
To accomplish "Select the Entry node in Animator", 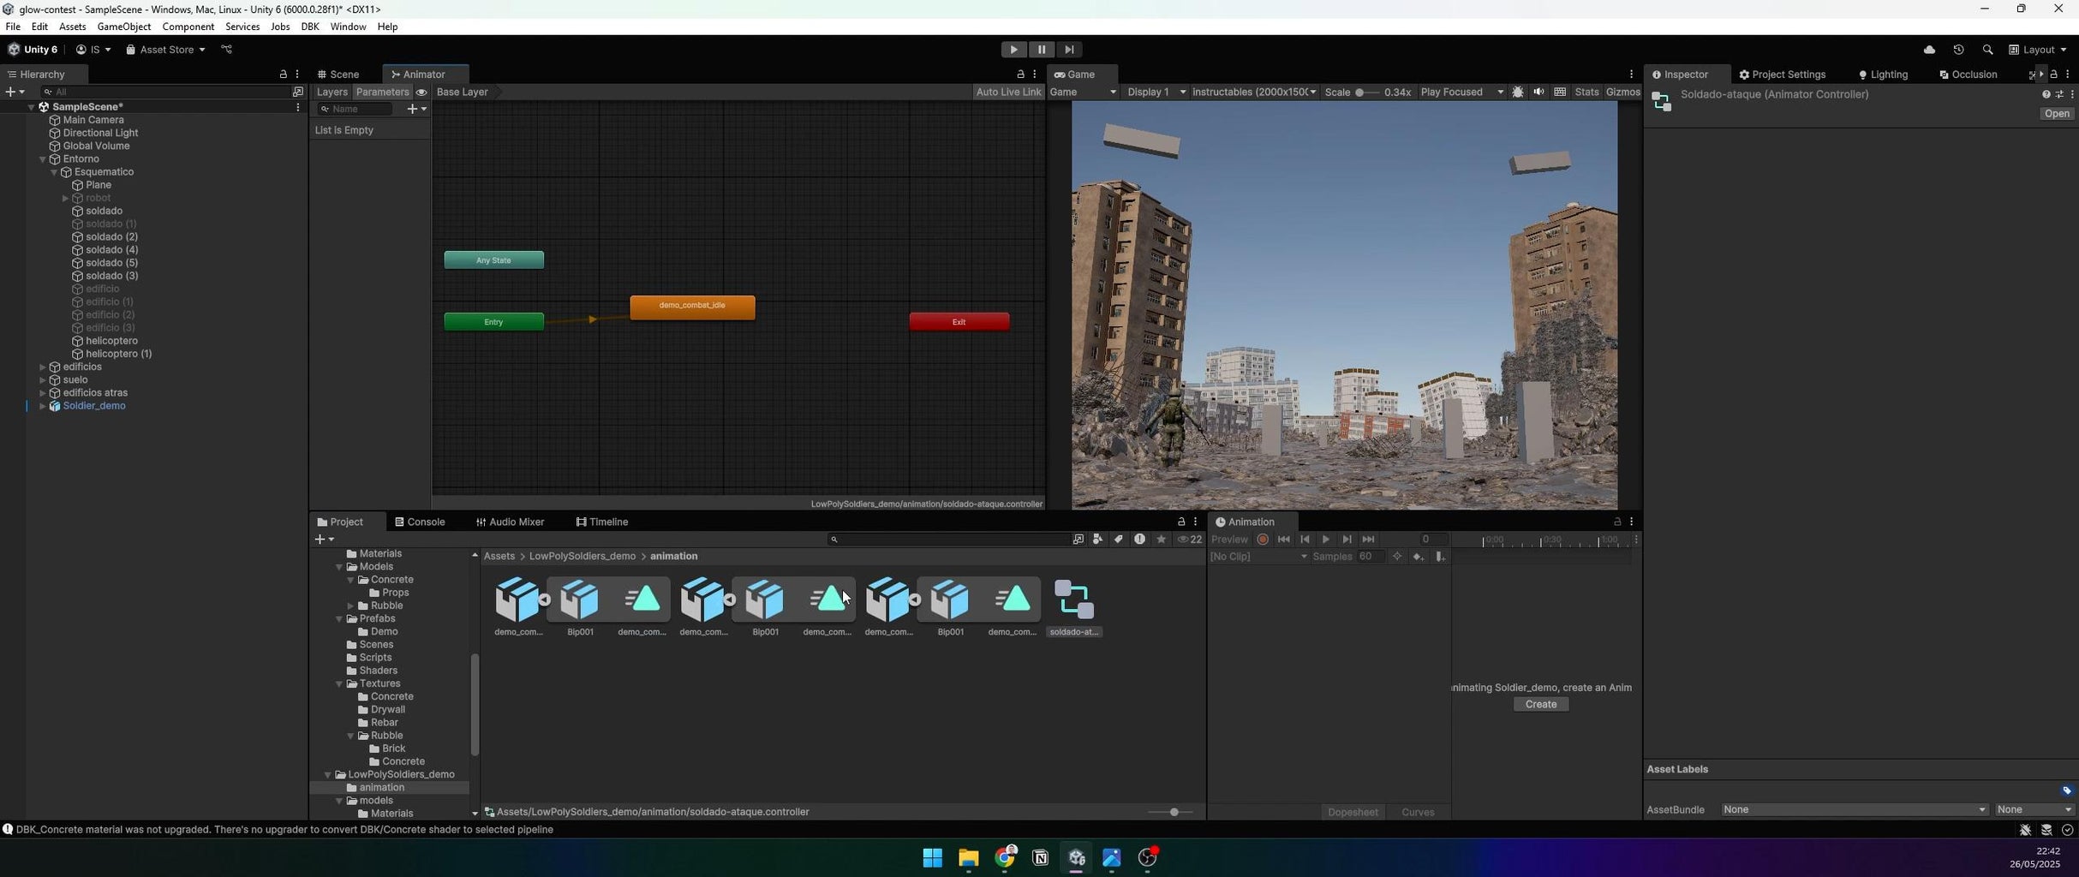I will [493, 322].
